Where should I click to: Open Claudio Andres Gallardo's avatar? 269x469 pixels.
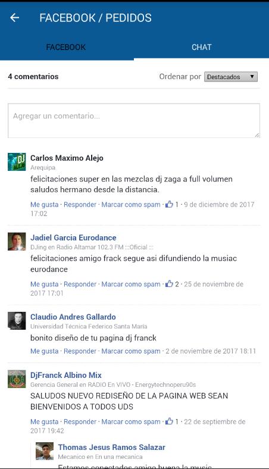(x=17, y=321)
